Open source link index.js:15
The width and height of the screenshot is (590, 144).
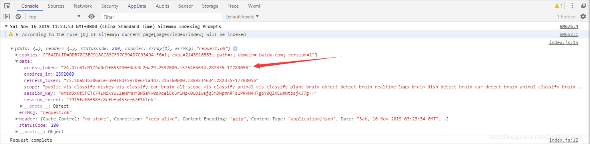point(564,42)
